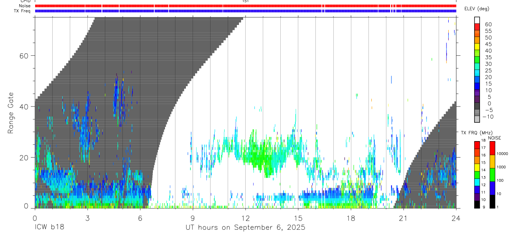The image size is (513, 236).
Task: Click the red Noise strip above the plot
Action: (245, 6)
